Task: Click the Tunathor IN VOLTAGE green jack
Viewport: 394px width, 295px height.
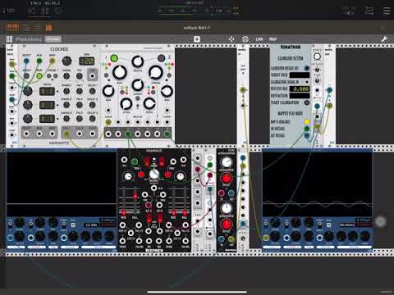Action: 307,129
